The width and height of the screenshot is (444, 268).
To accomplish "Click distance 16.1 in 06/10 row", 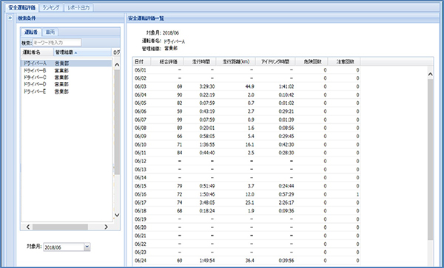I will [x=250, y=145].
